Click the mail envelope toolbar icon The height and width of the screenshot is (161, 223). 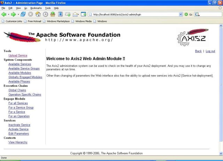coord(75,14)
